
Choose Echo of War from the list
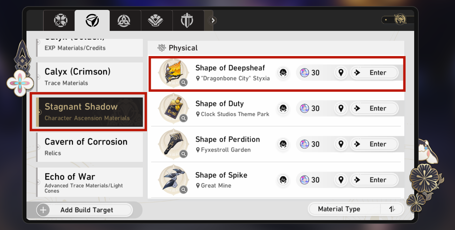89,182
